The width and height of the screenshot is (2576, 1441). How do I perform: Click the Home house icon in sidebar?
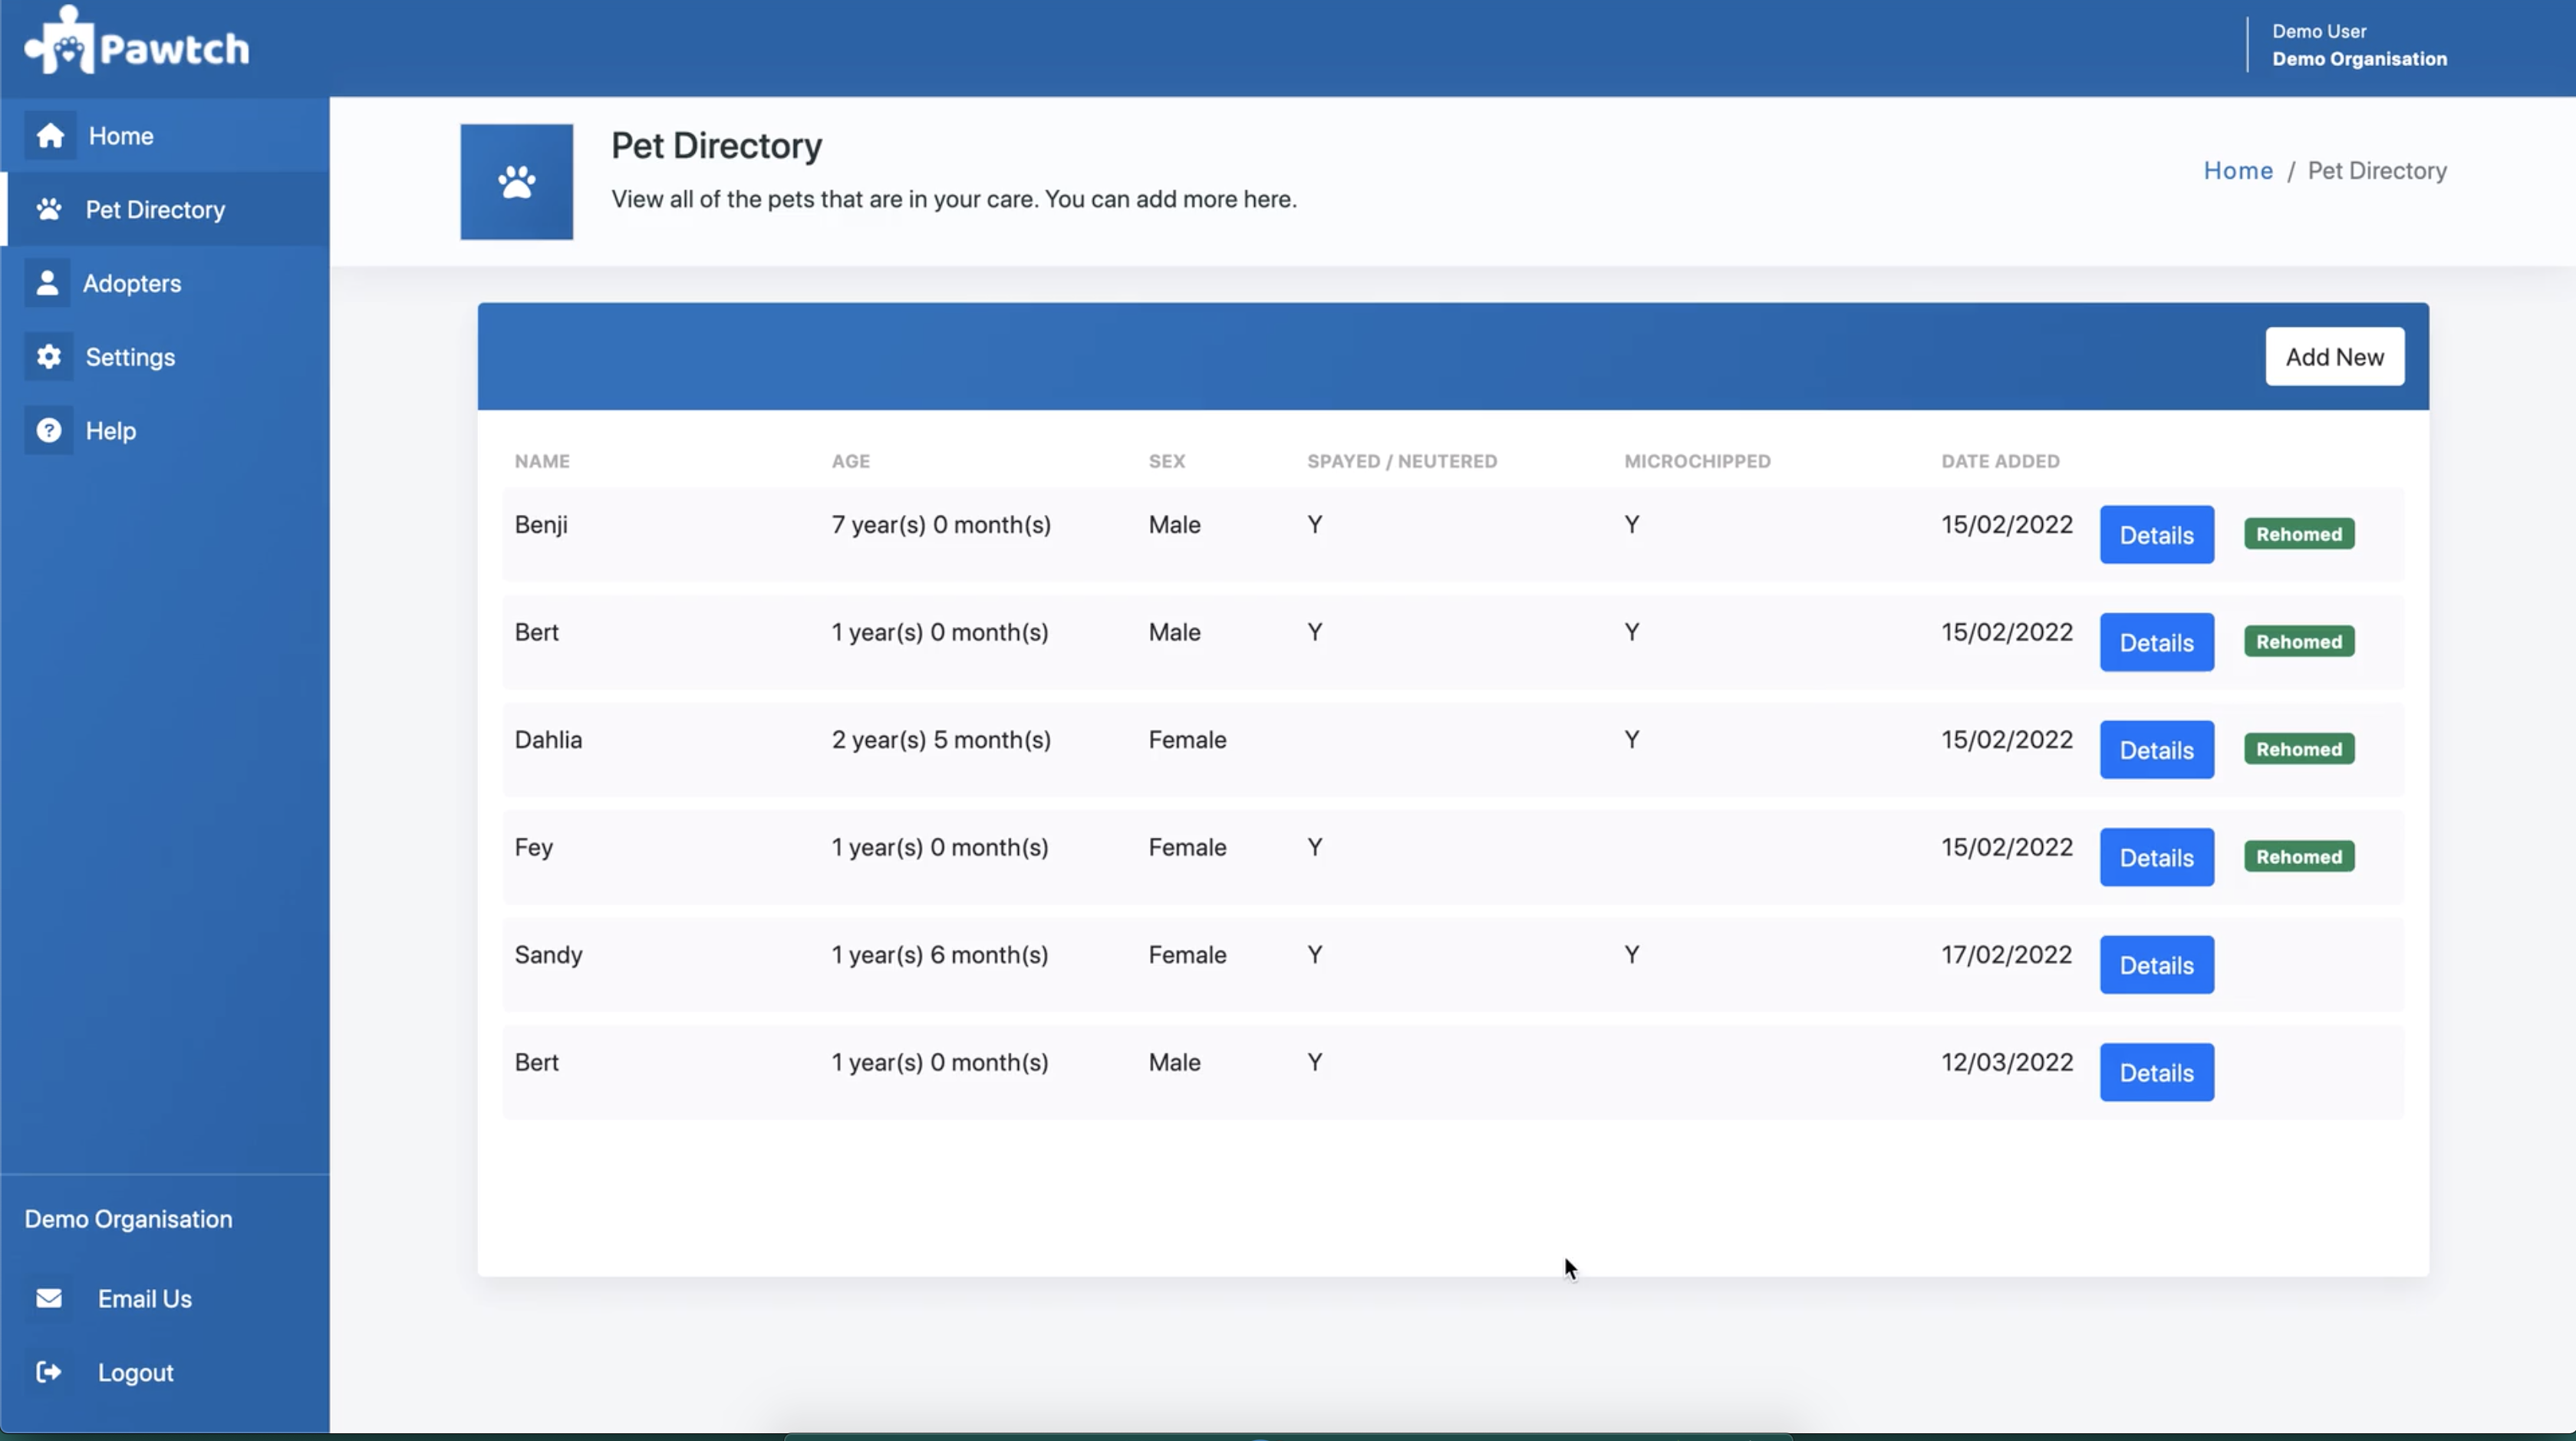pyautogui.click(x=50, y=135)
